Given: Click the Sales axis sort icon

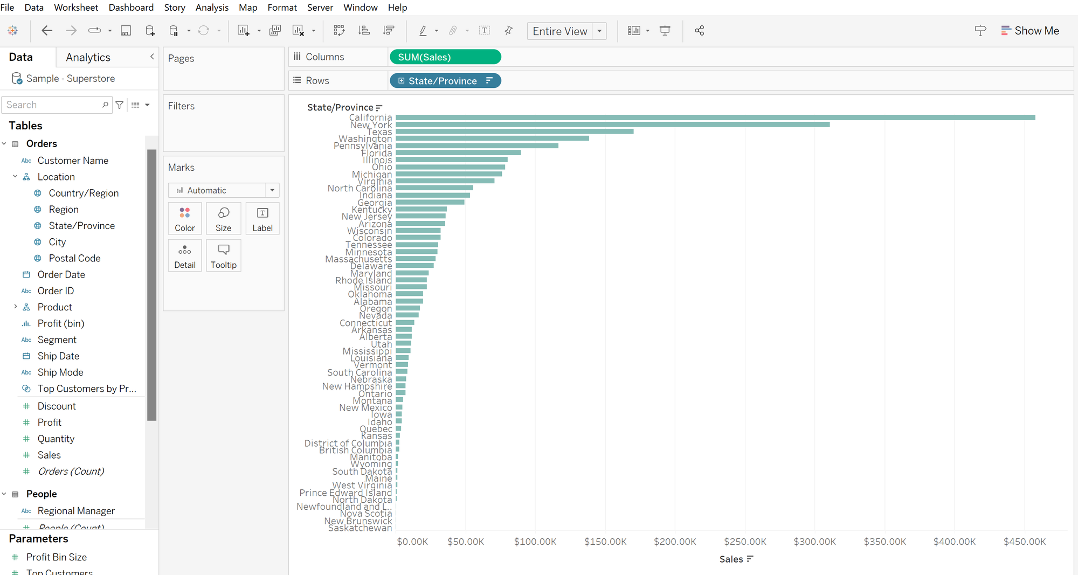Looking at the screenshot, I should [x=750, y=559].
